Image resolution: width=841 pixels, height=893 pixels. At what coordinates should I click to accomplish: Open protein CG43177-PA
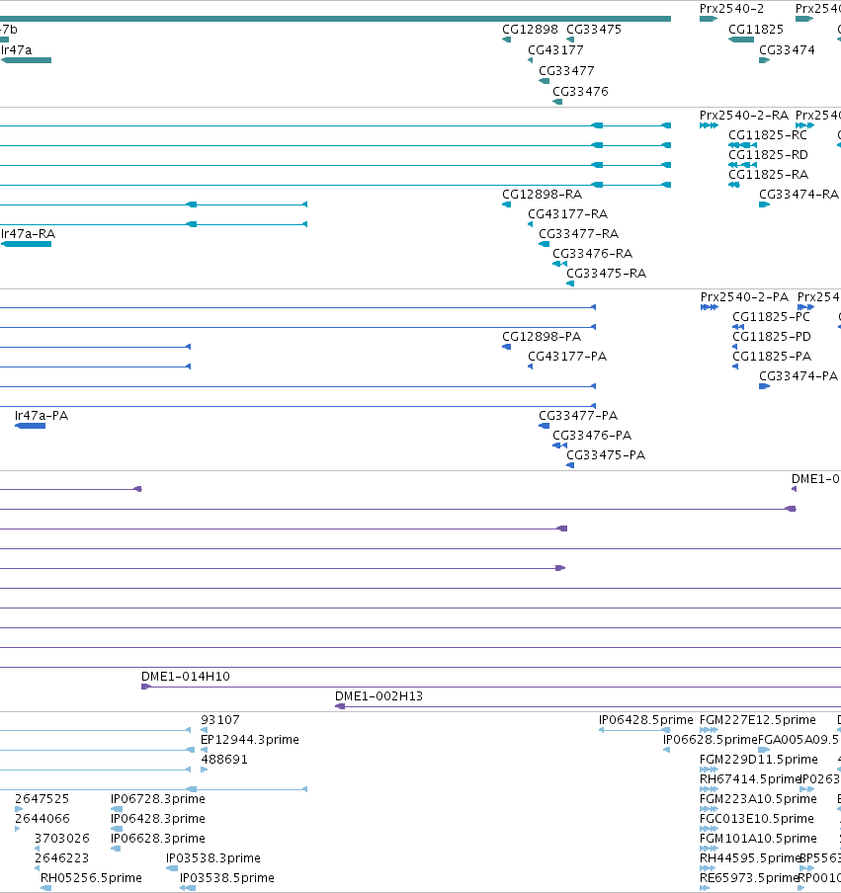[x=567, y=357]
